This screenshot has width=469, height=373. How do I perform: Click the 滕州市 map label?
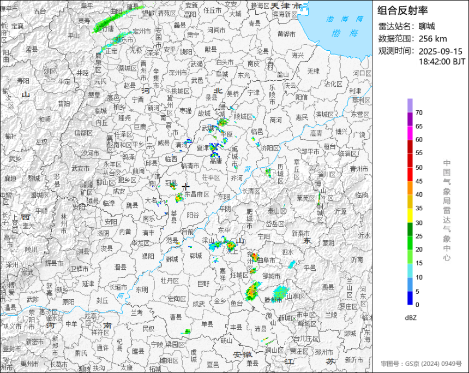point(273,300)
